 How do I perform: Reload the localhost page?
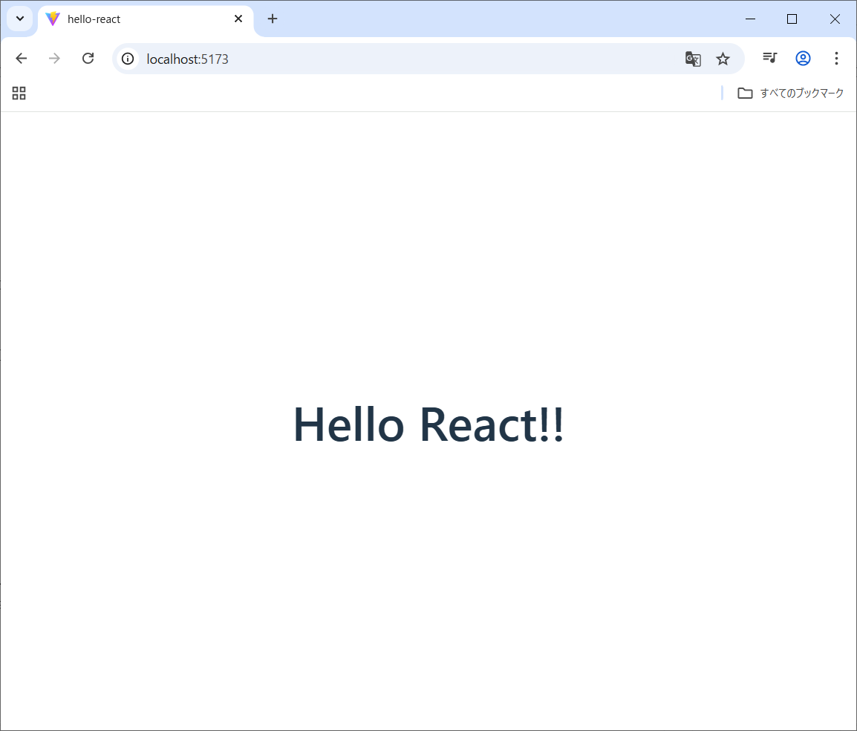coord(88,59)
